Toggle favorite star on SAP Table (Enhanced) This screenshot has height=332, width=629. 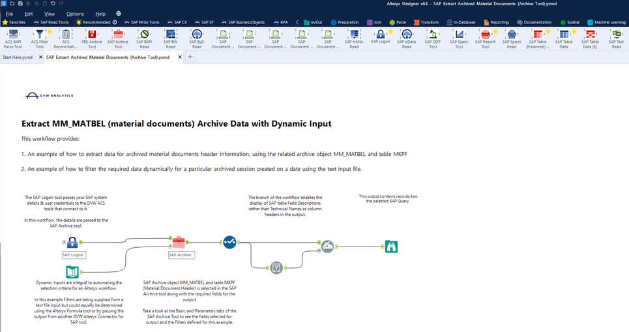[x=548, y=31]
